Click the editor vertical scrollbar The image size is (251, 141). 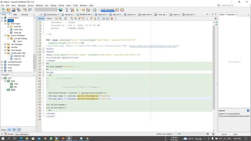click(214, 67)
